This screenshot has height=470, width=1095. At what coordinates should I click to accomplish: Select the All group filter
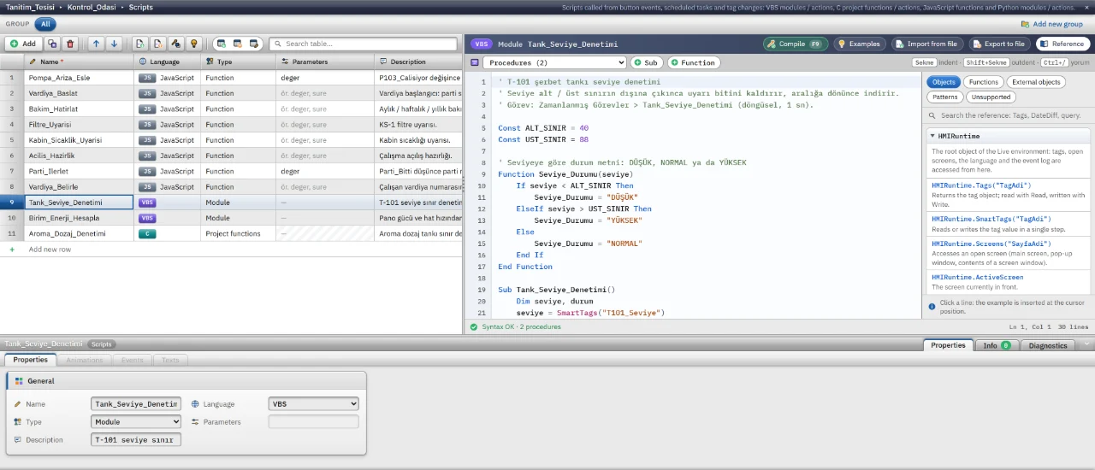(x=44, y=24)
